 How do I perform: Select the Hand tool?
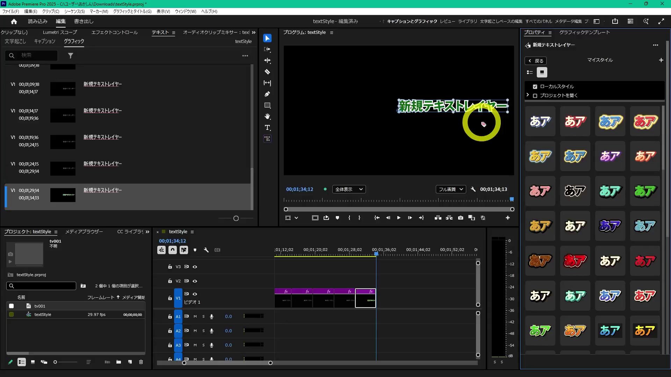pyautogui.click(x=267, y=116)
